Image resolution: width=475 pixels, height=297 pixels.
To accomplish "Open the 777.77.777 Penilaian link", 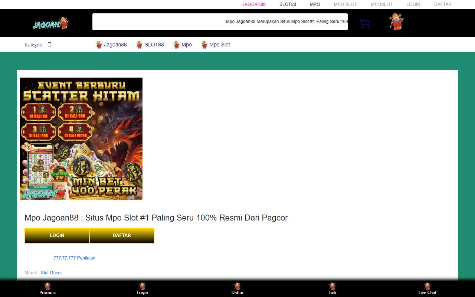I will [x=74, y=258].
